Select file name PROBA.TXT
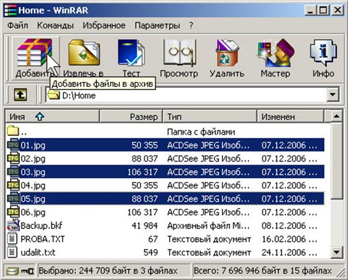 click(x=43, y=239)
